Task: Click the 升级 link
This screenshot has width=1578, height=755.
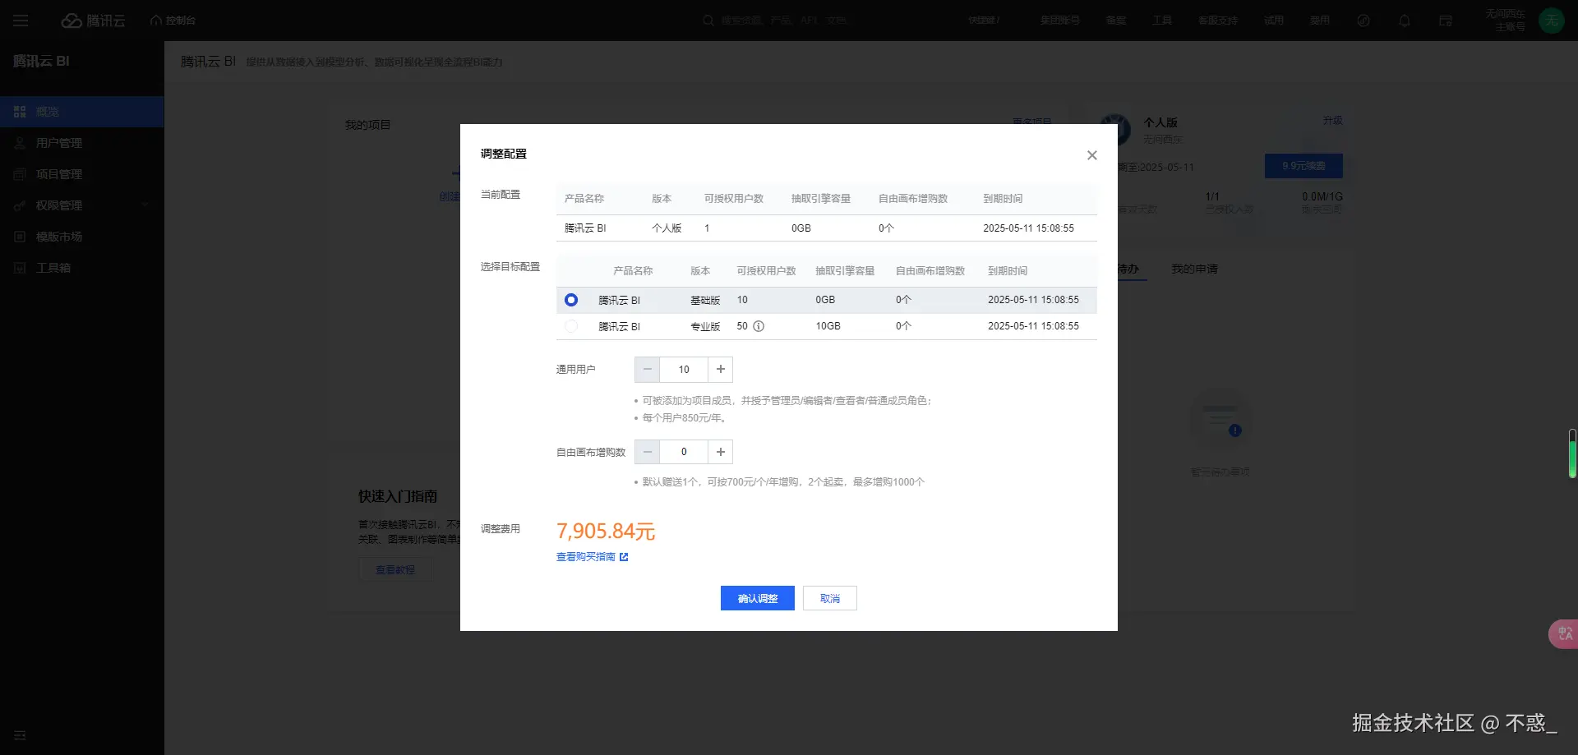Action: tap(1332, 121)
